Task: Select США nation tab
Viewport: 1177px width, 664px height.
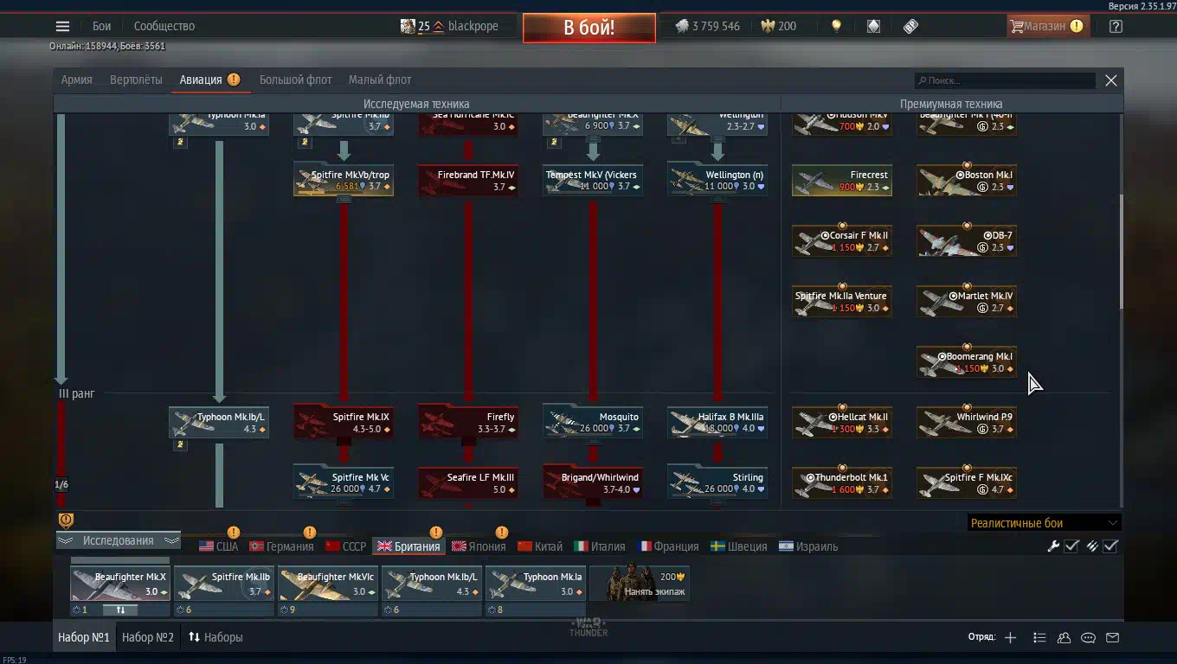Action: click(218, 546)
